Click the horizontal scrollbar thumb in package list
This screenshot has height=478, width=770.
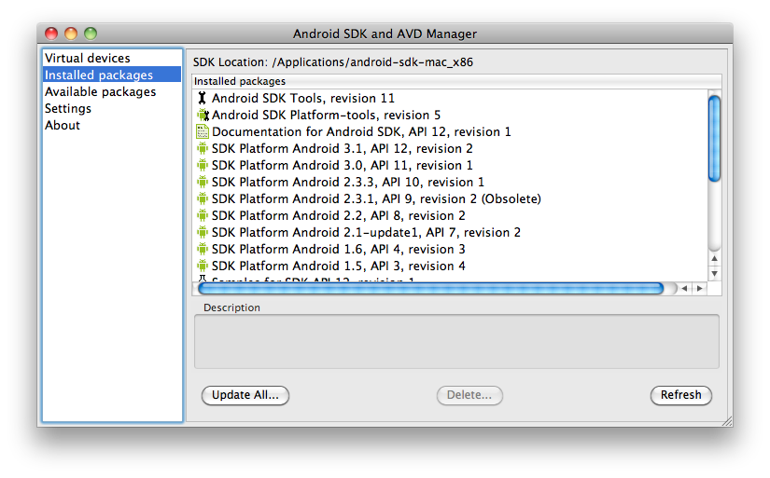click(x=430, y=288)
